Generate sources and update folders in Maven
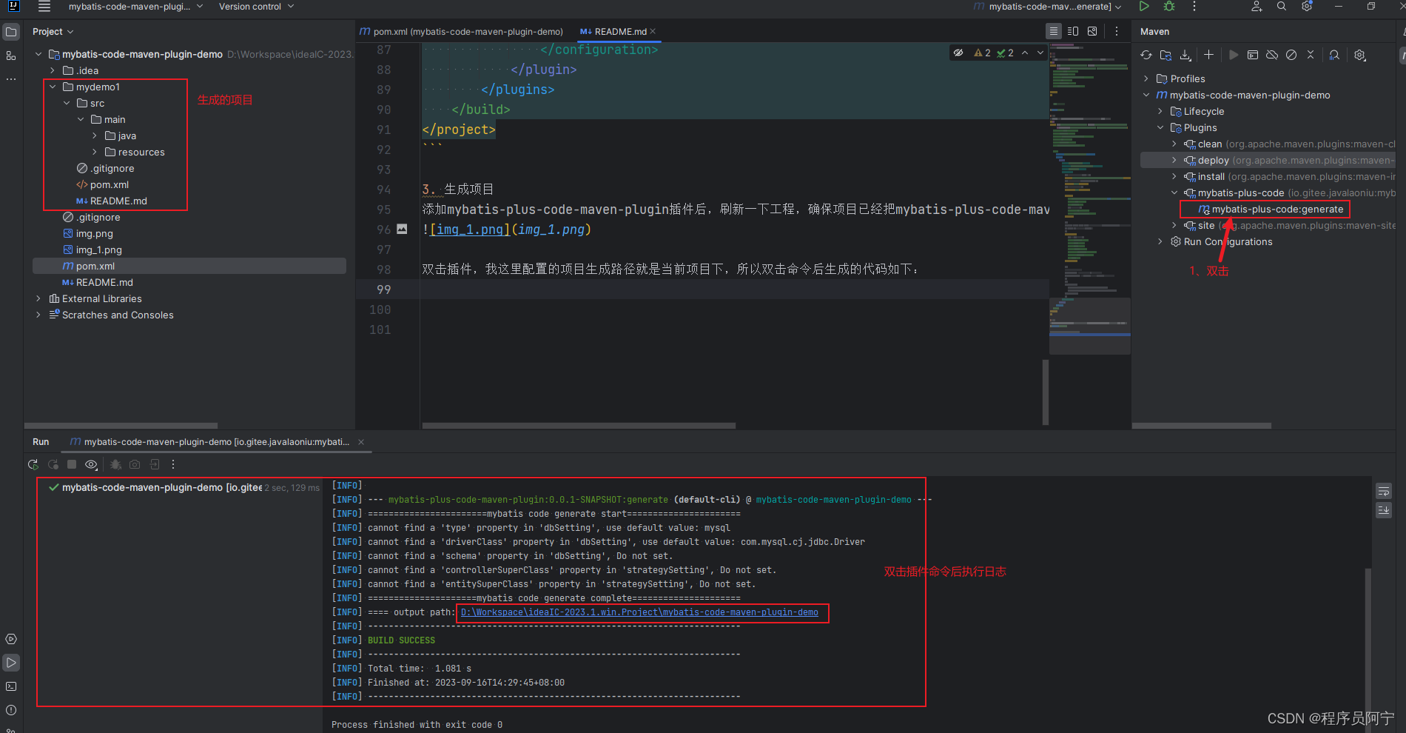Viewport: 1406px width, 733px height. coord(1165,55)
